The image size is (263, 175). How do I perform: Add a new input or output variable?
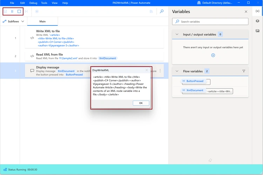(x=213, y=55)
